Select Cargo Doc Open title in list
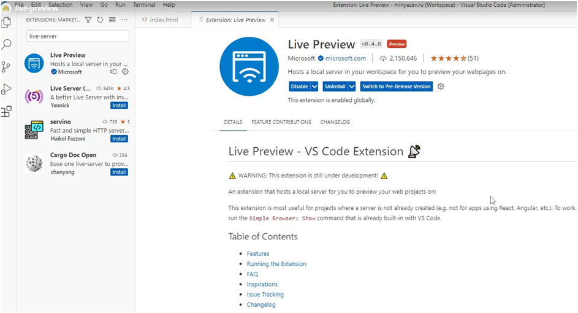The width and height of the screenshot is (578, 313). [74, 155]
